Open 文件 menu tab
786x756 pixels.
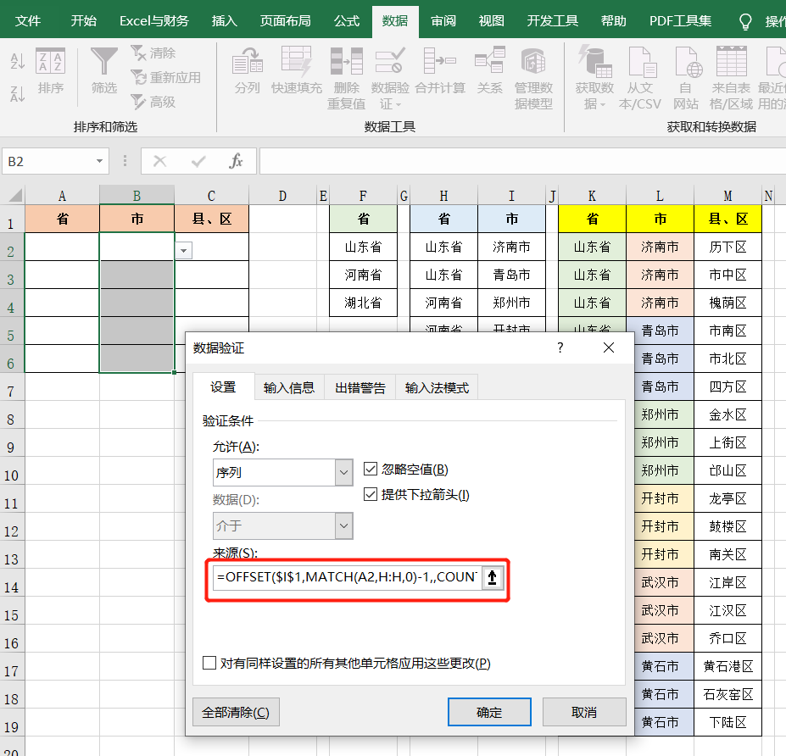click(28, 20)
